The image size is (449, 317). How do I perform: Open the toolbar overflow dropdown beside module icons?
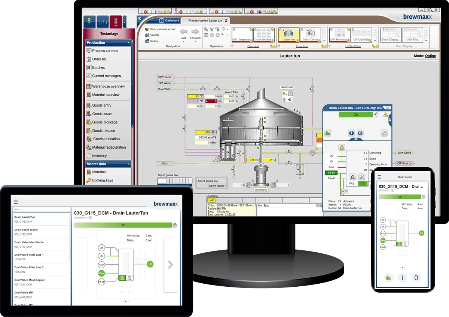[x=125, y=21]
